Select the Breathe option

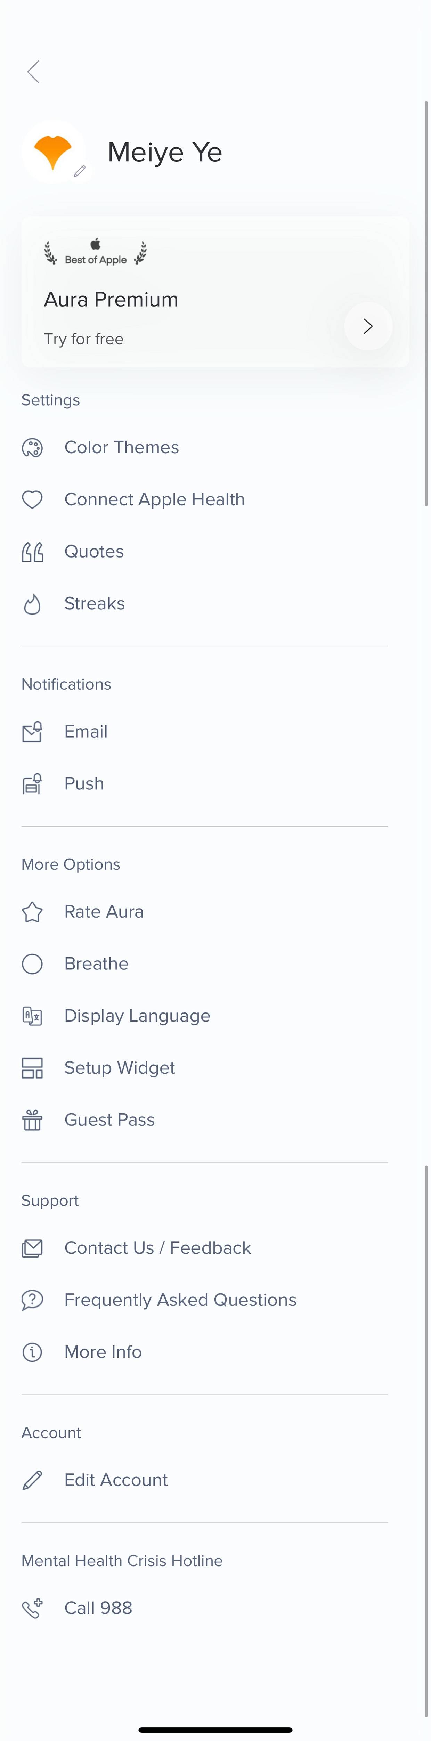[x=205, y=964]
